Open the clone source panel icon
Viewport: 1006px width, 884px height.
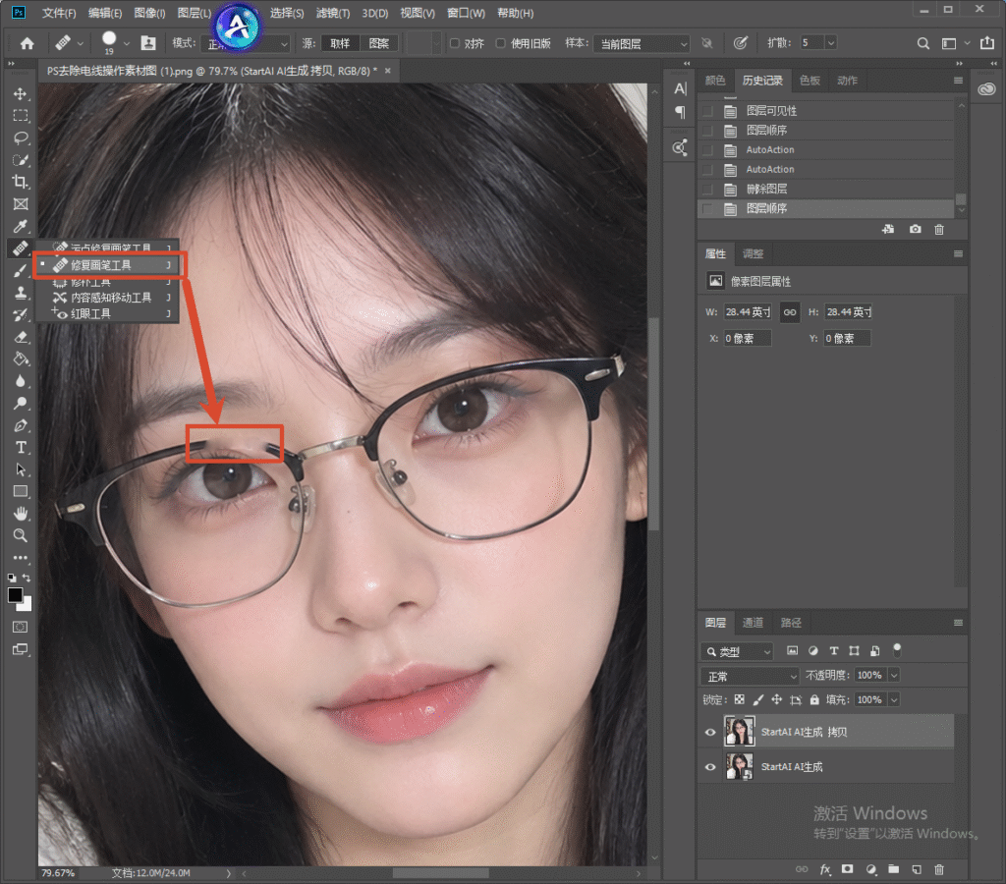[x=148, y=43]
